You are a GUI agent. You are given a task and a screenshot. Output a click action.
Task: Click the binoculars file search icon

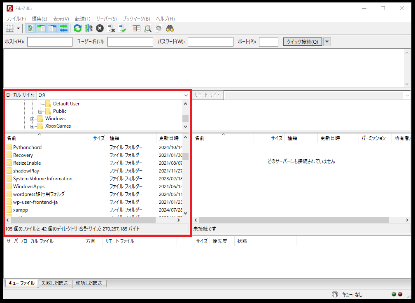point(170,28)
